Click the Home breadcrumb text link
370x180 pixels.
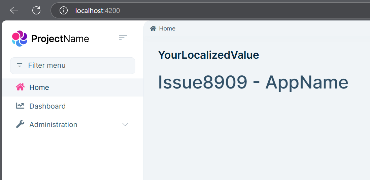pos(167,28)
